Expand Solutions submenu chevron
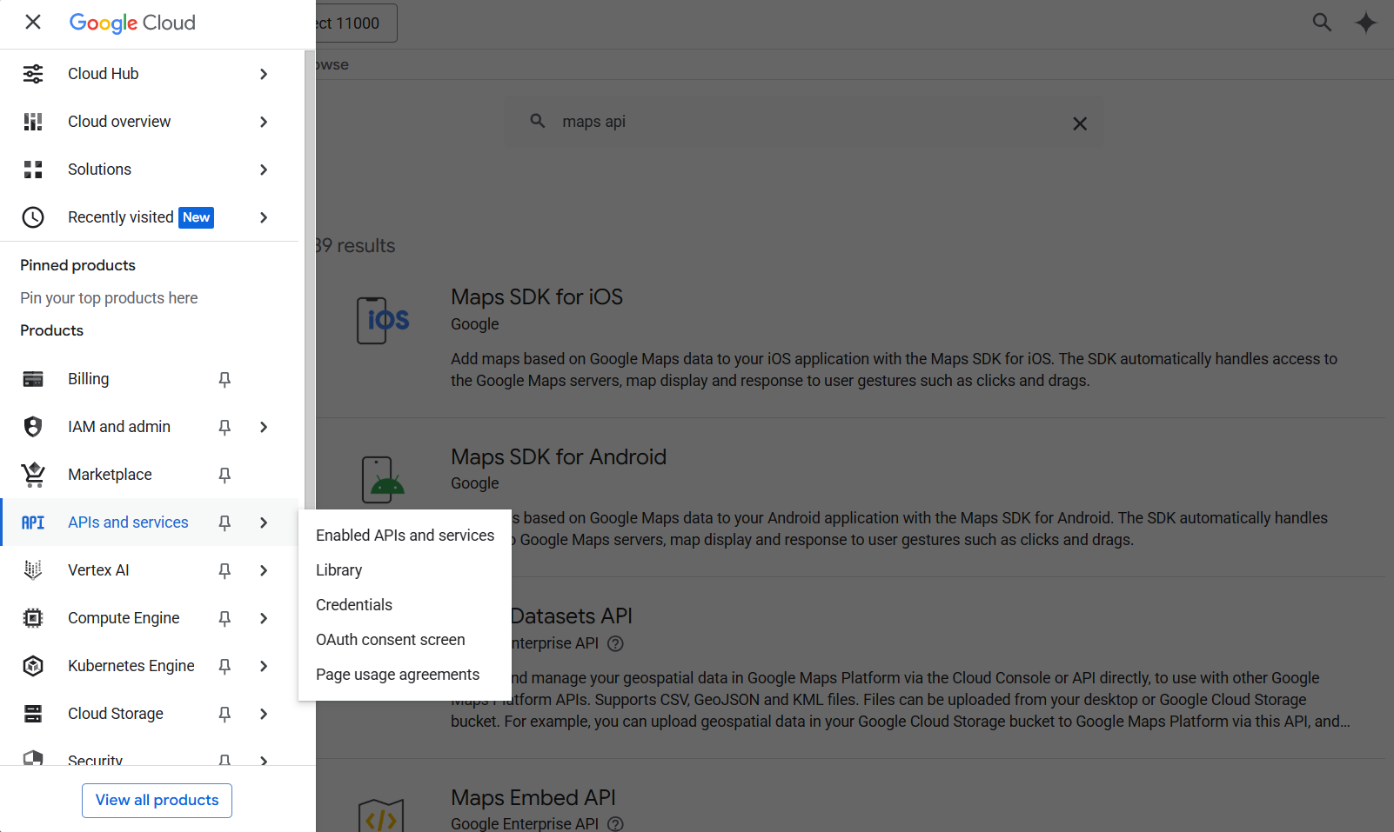Image resolution: width=1394 pixels, height=832 pixels. (x=264, y=170)
